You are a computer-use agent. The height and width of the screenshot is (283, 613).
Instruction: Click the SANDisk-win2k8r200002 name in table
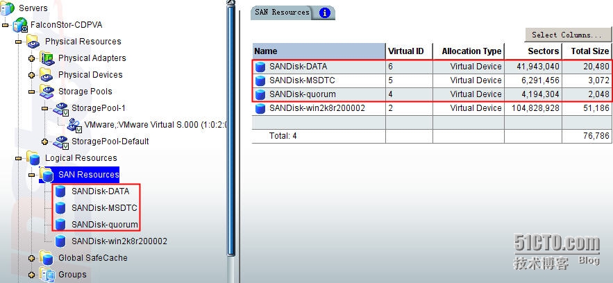coord(317,108)
